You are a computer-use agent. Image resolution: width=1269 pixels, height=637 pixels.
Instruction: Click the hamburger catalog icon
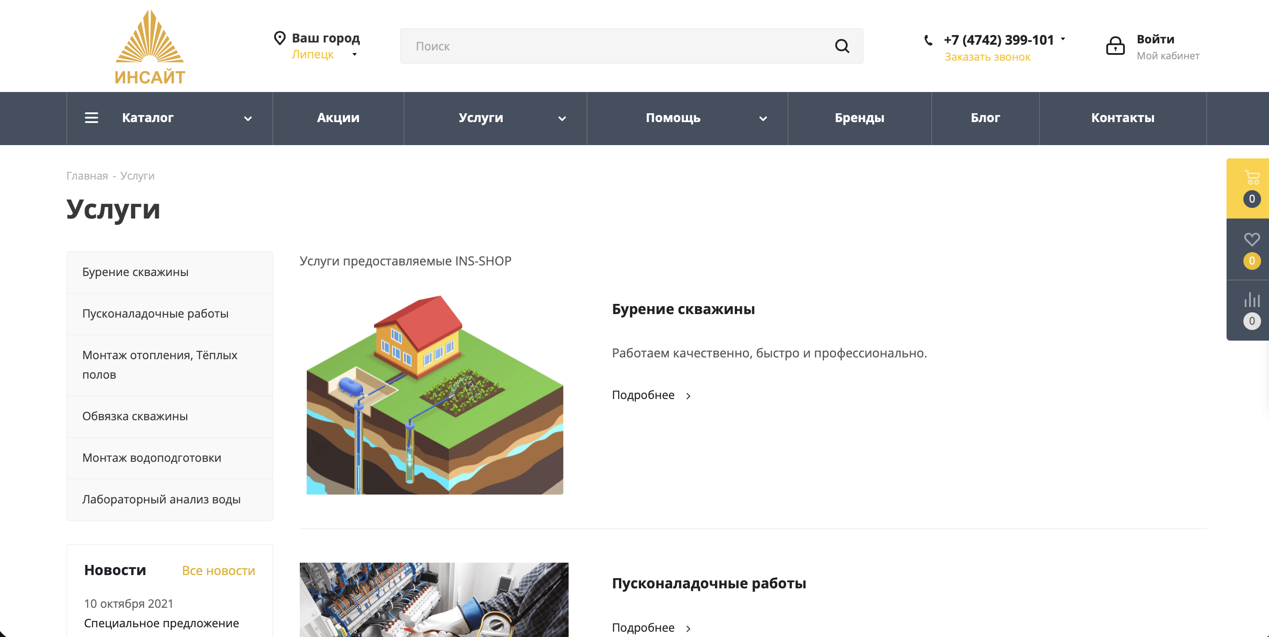click(x=92, y=118)
